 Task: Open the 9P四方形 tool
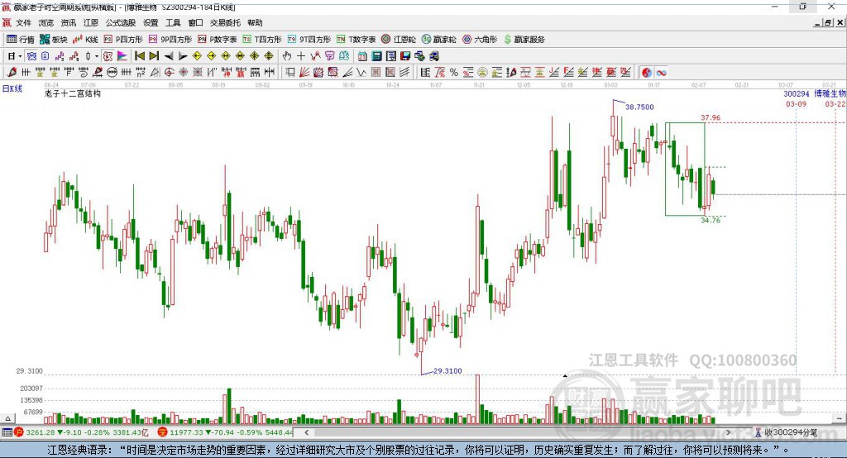point(170,40)
